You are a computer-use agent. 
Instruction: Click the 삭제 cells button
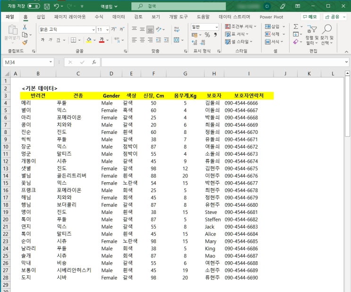[x=272, y=34]
